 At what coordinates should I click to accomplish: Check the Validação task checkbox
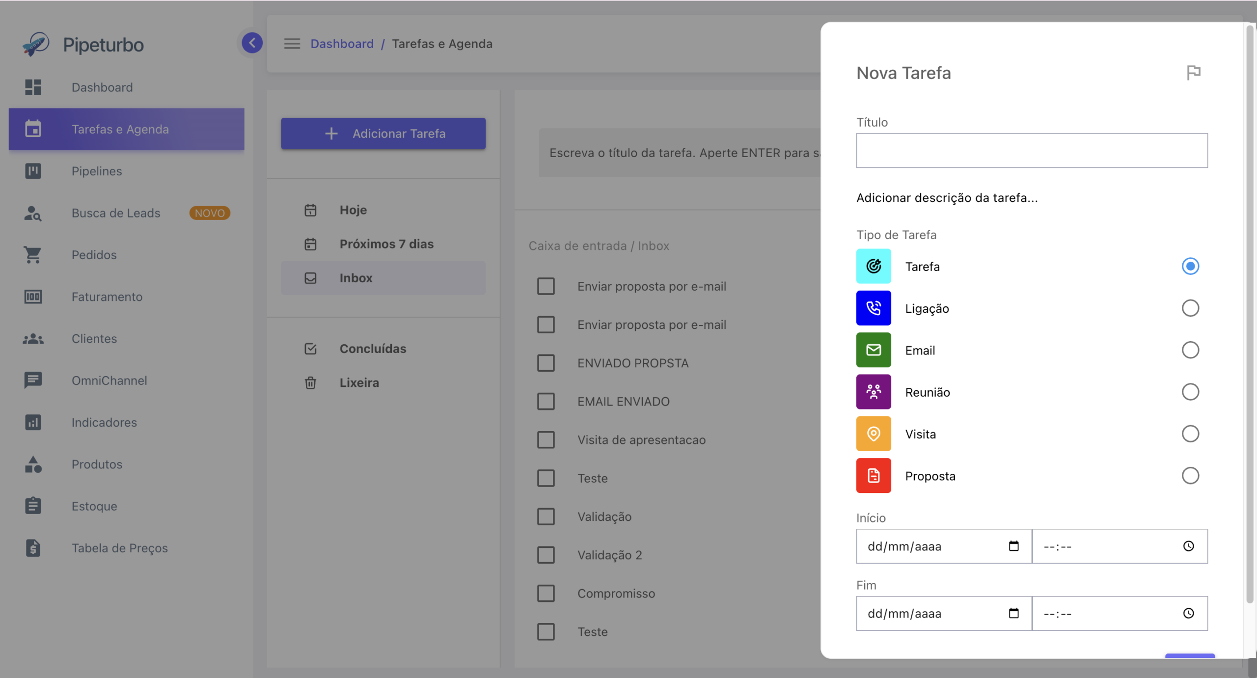click(546, 516)
